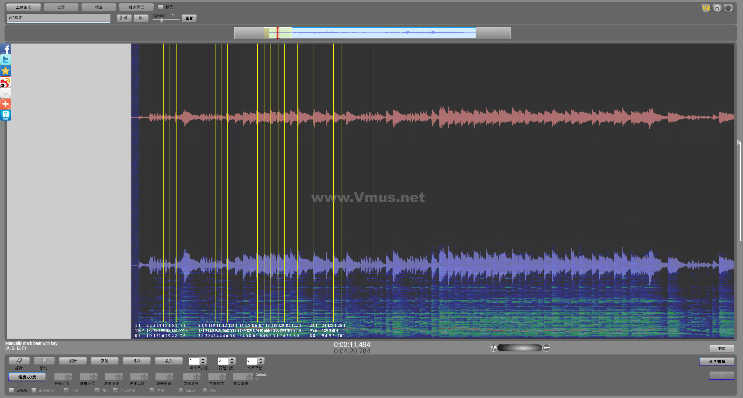The height and width of the screenshot is (398, 743).
Task: Click up arrow of 弱起拍数 stepper
Action: coord(232,359)
